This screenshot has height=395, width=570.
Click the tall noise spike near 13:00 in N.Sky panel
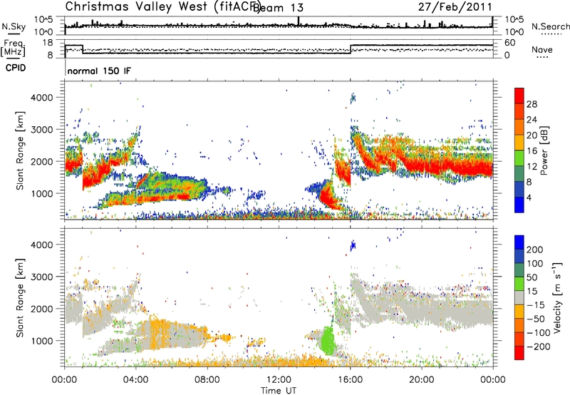click(299, 21)
